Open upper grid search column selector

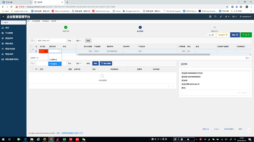[33, 41]
